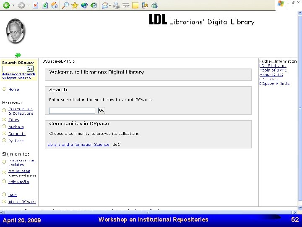302x227 pixels.
Task: Browse by Authors link
Action: 16,127
